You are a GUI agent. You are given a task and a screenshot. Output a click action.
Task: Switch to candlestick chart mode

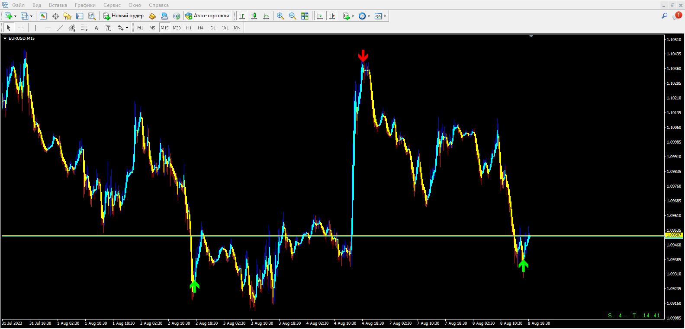coord(254,16)
